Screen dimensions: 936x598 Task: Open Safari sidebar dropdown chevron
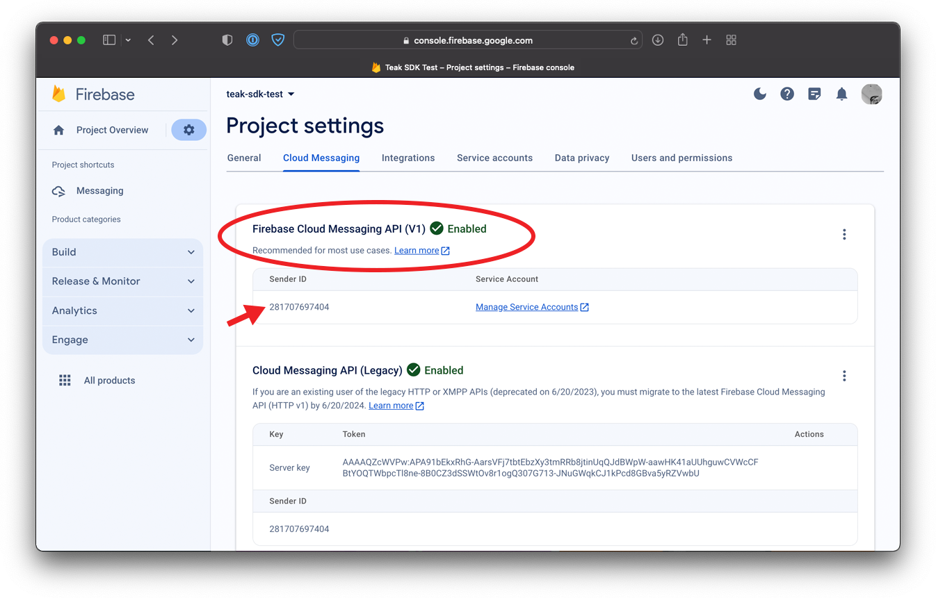point(128,40)
